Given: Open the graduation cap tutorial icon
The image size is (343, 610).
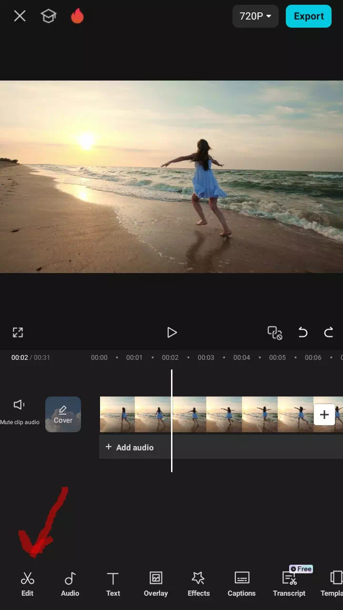Looking at the screenshot, I should coord(48,16).
